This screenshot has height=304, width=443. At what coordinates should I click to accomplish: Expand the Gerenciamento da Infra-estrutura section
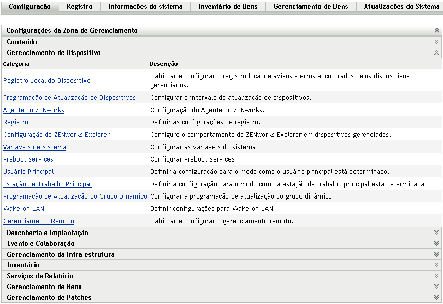(436, 254)
